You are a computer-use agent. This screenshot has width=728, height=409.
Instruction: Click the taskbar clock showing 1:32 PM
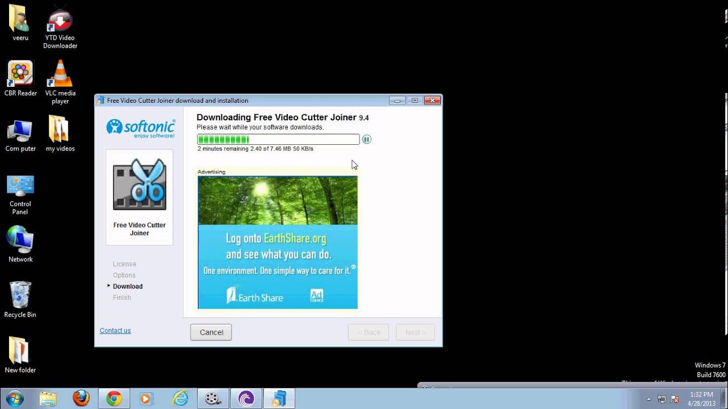tap(701, 399)
